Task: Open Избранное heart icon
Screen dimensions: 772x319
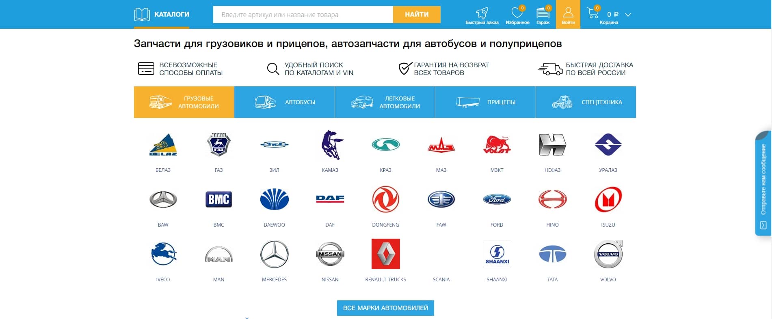Action: [x=517, y=13]
